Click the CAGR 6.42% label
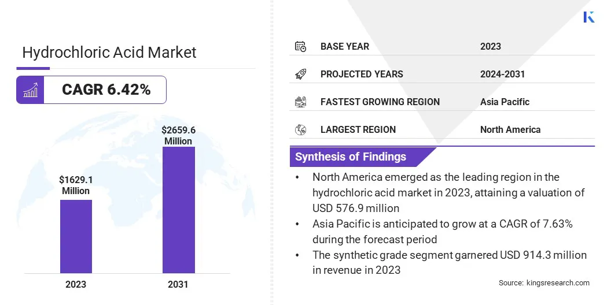This screenshot has height=305, width=611. tap(106, 90)
